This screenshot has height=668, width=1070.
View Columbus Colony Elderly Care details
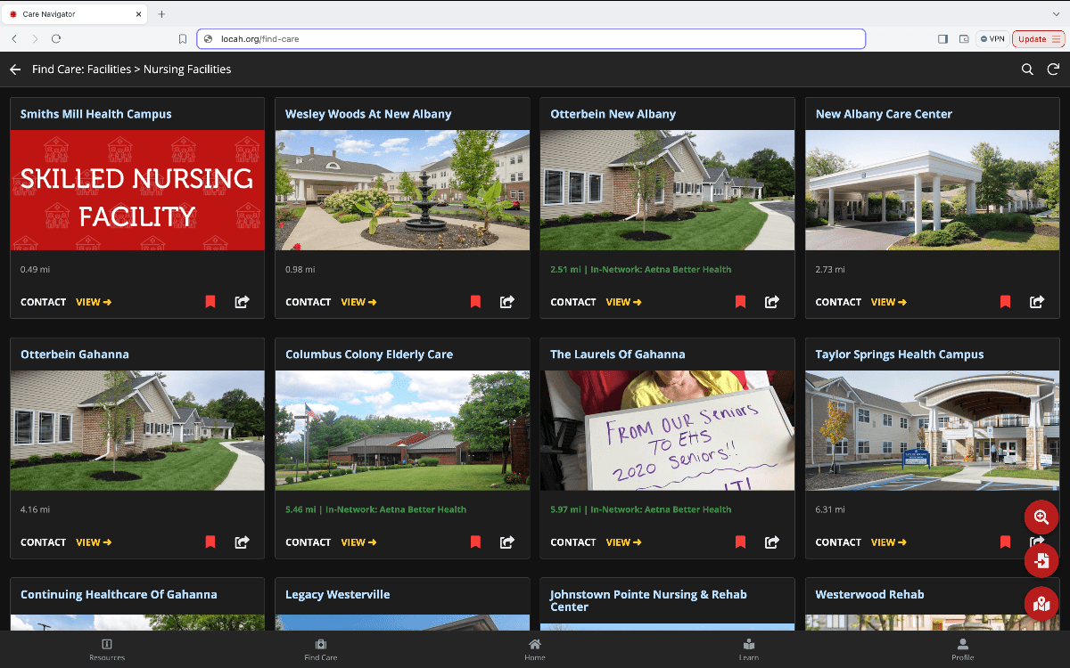[x=358, y=542]
